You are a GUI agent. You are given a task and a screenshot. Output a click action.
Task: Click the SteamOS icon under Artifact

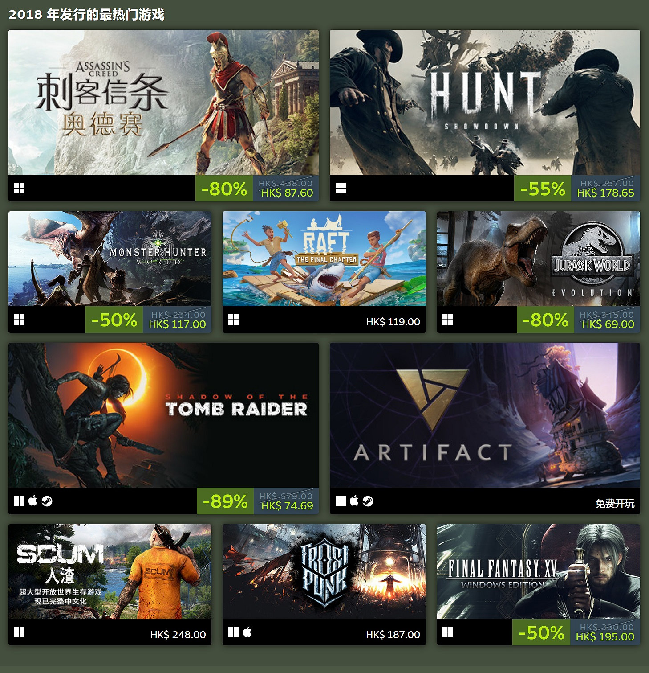point(368,501)
